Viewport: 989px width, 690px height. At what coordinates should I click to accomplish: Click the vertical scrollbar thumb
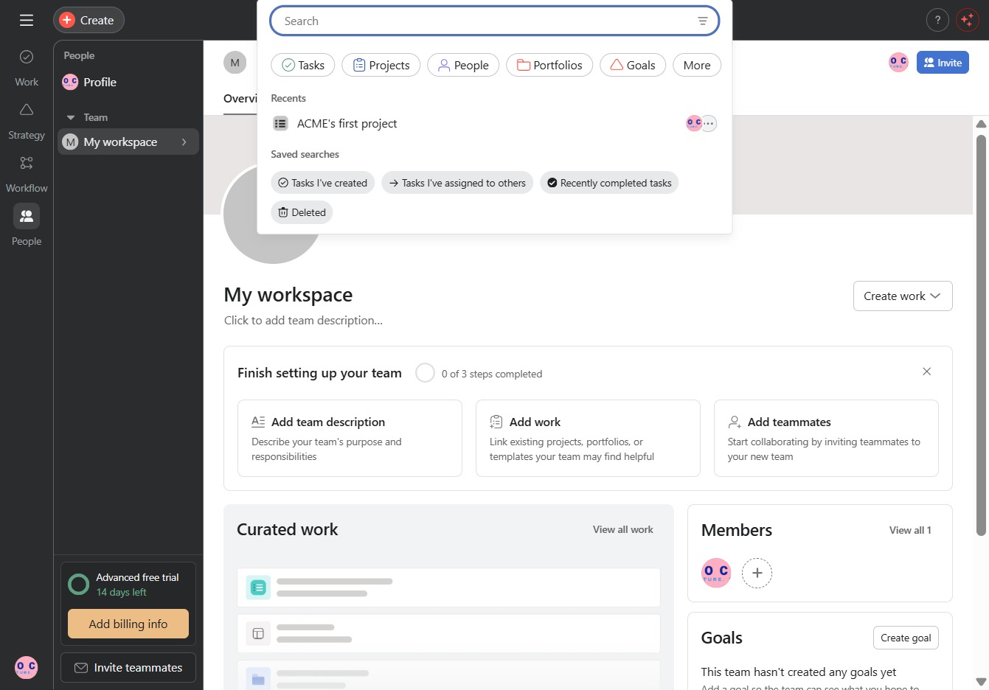[x=981, y=335]
